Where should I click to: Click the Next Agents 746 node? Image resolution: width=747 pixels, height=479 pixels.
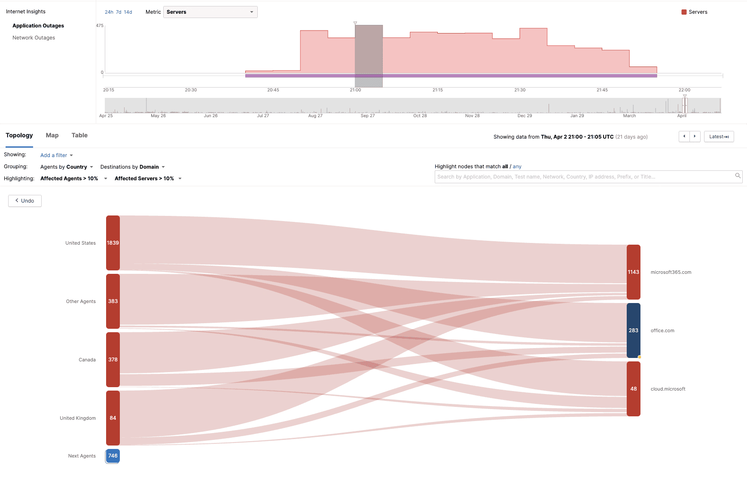coord(113,456)
